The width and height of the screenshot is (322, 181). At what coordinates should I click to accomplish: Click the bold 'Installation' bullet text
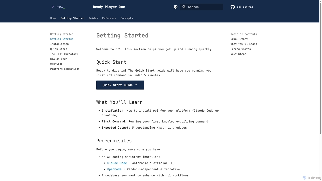[x=112, y=111]
